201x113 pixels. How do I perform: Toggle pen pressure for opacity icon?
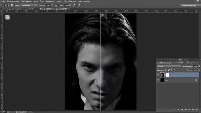[x=56, y=5]
